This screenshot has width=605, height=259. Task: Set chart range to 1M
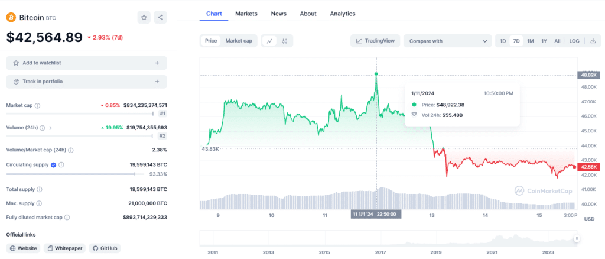tap(531, 41)
